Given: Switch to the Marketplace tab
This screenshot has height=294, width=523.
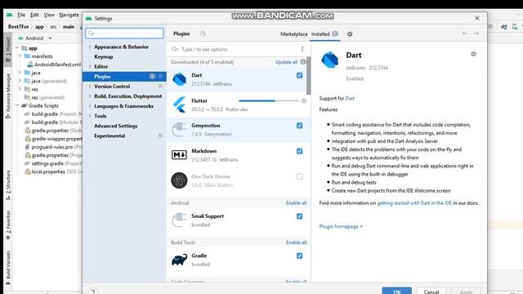Looking at the screenshot, I should pos(294,34).
